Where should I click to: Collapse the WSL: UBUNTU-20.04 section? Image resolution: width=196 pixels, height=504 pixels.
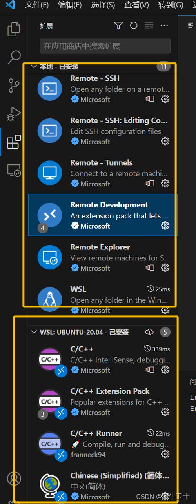pyautogui.click(x=34, y=332)
